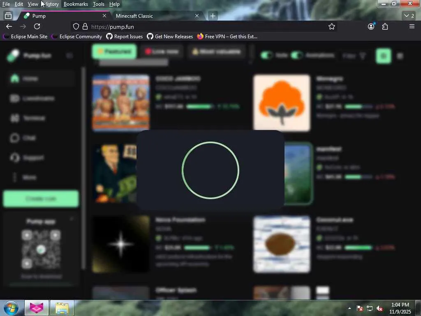Open the white sparkle star coin thumbnail
This screenshot has width=421, height=316.
(121, 244)
